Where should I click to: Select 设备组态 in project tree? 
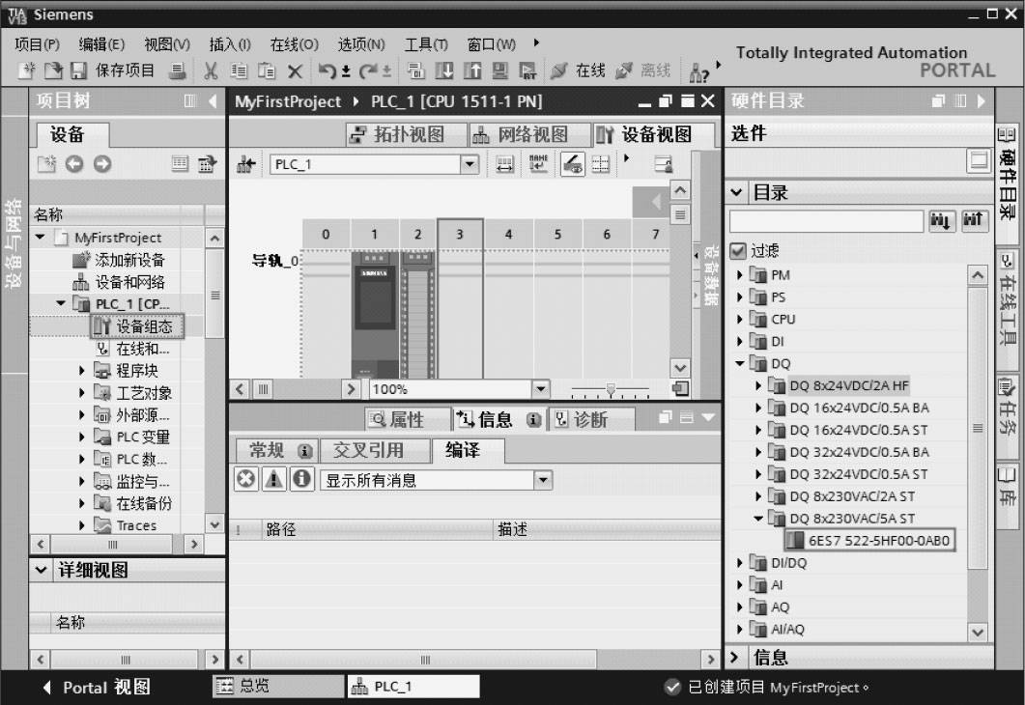[137, 326]
